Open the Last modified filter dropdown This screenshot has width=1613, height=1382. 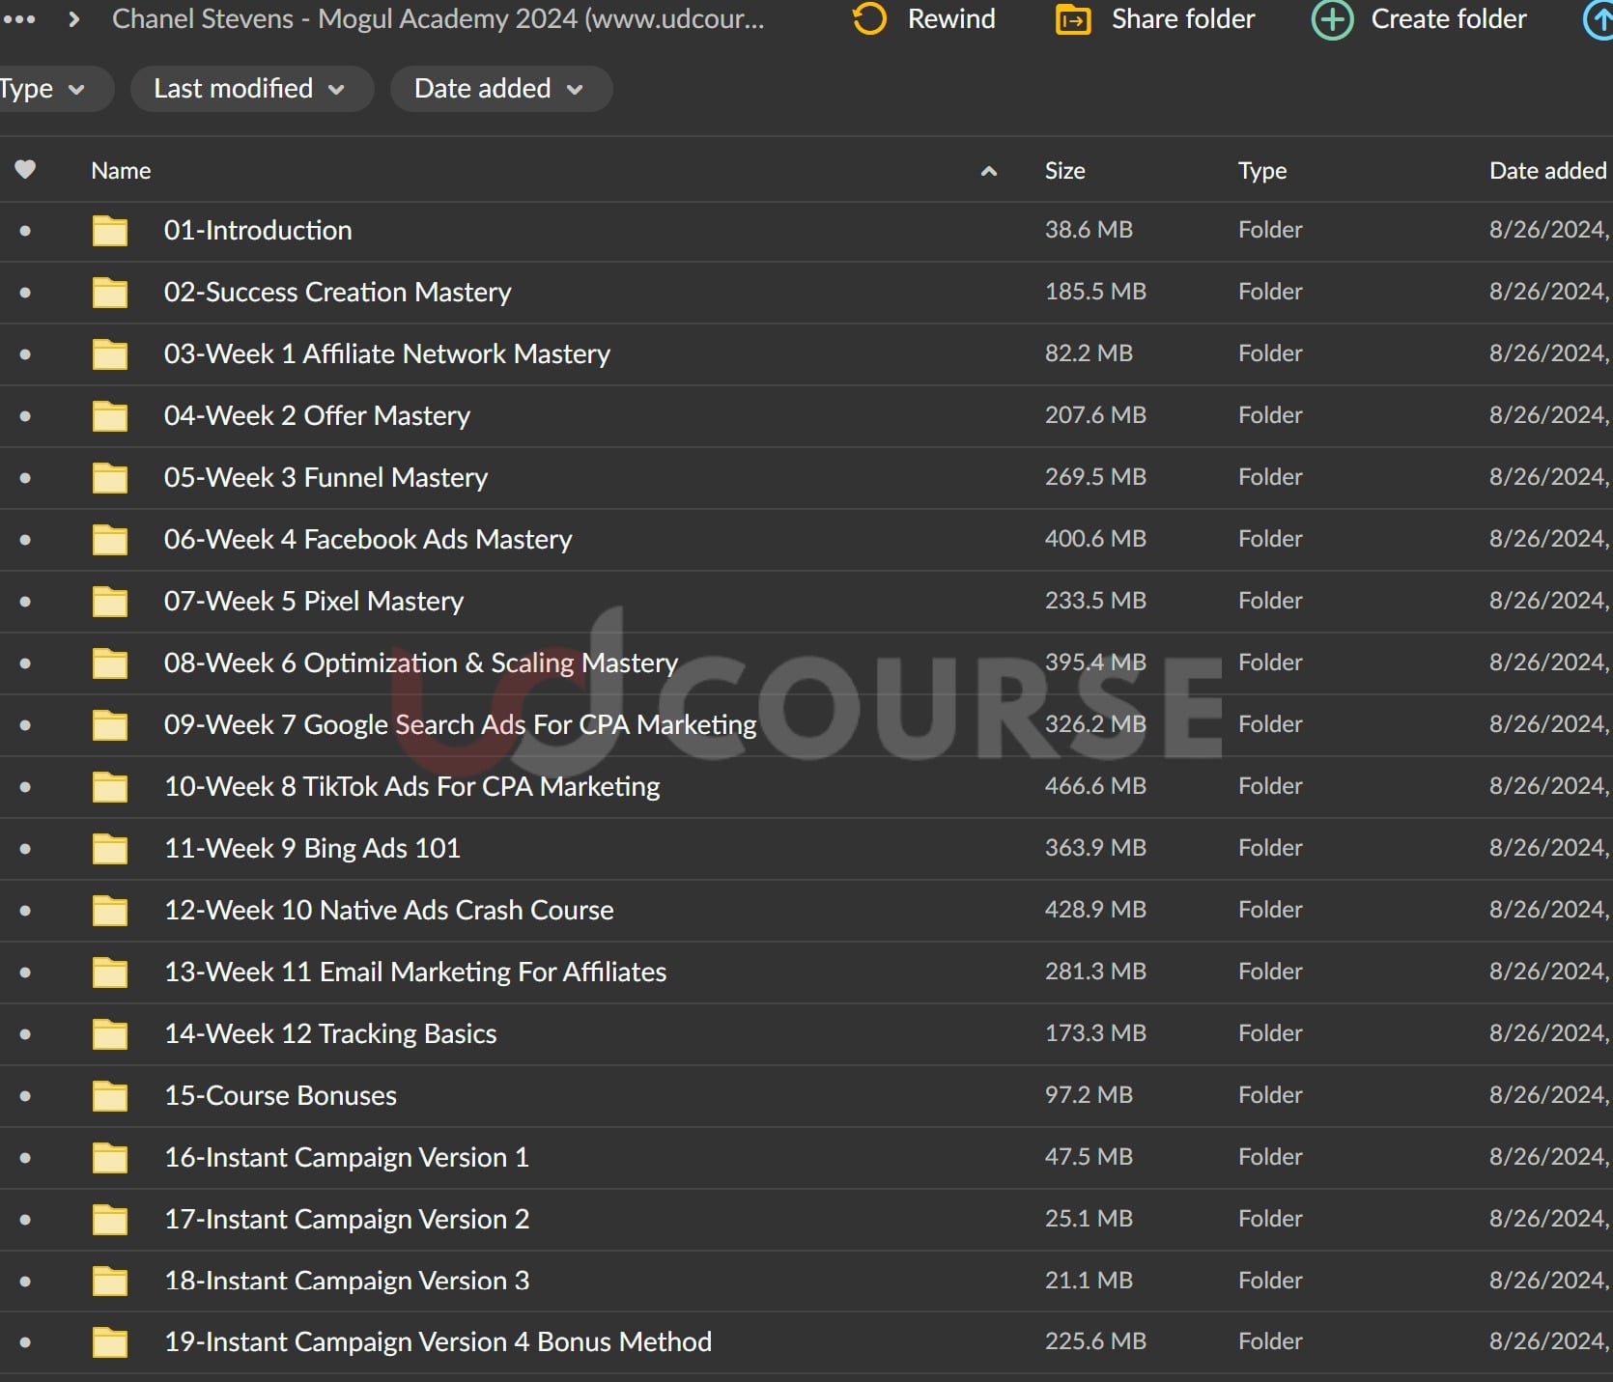[x=250, y=89]
